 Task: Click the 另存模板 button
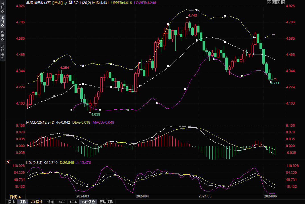(x=88, y=202)
